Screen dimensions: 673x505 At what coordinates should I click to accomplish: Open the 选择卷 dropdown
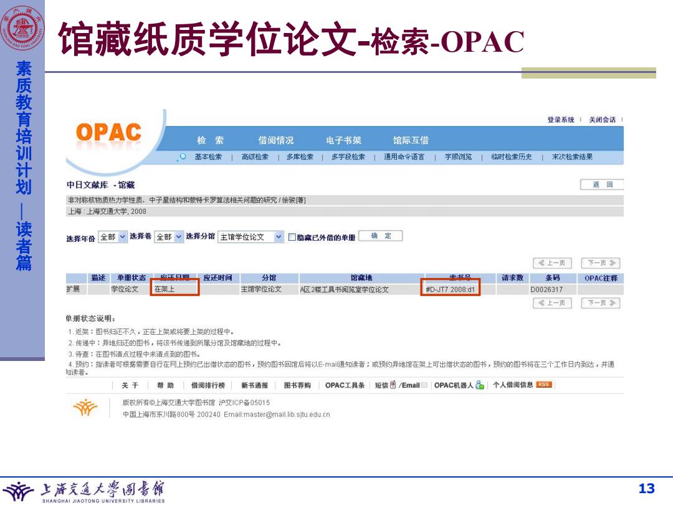point(169,237)
